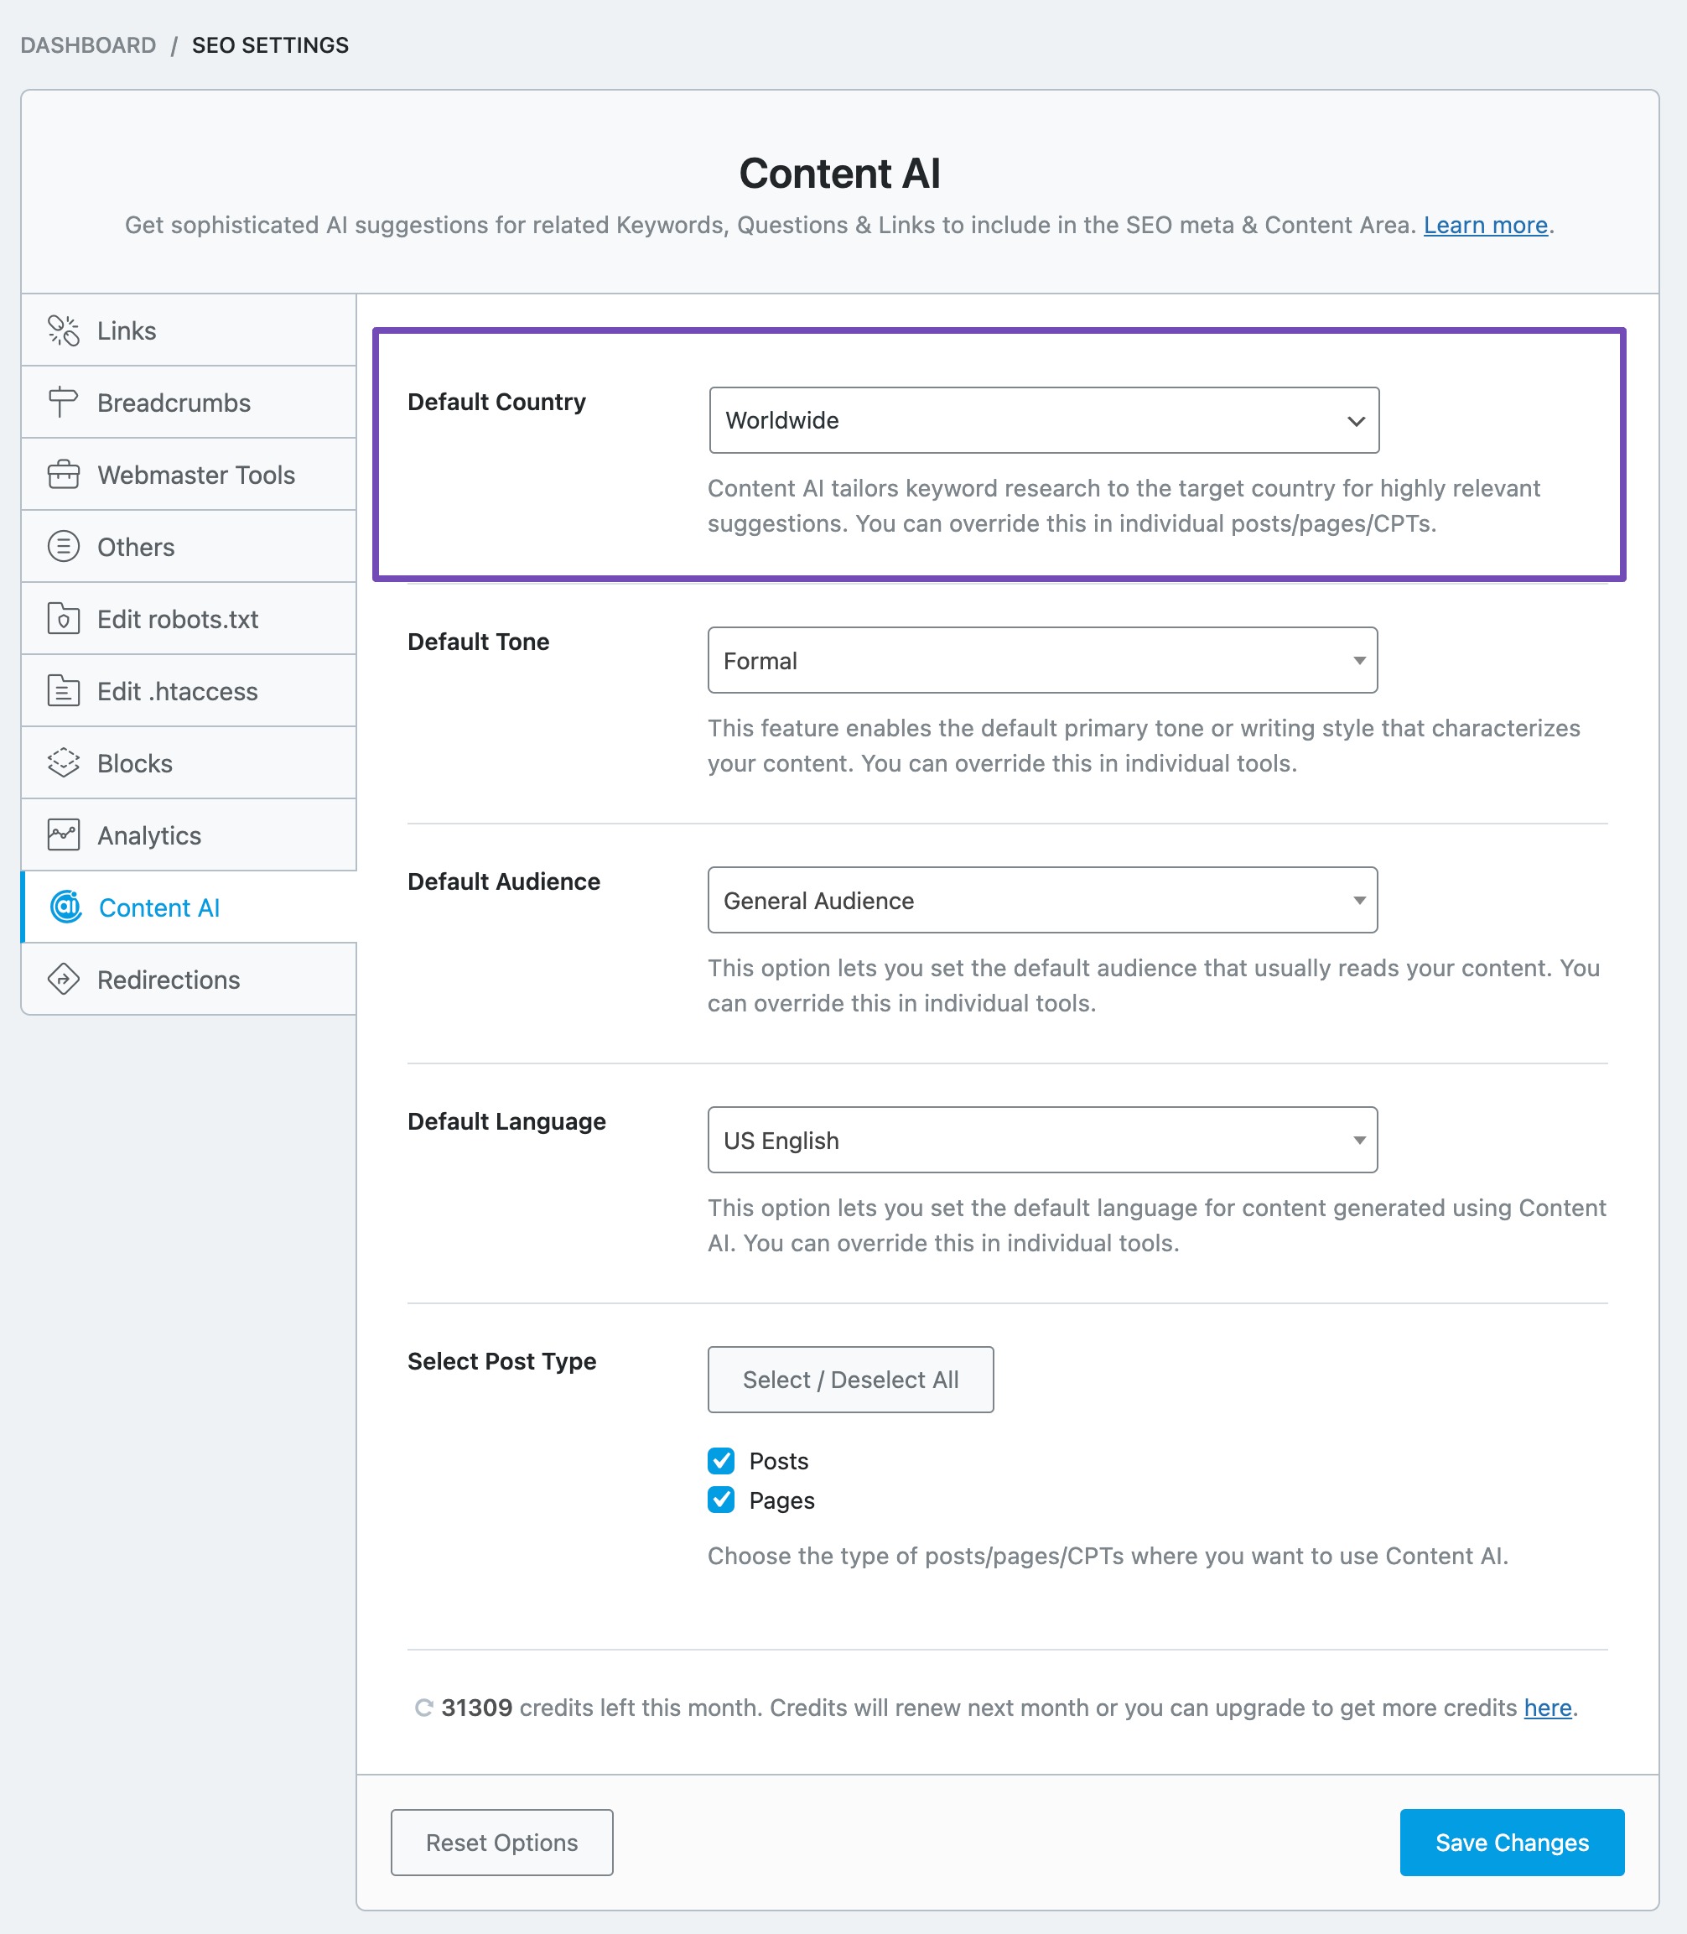The image size is (1687, 1934).
Task: Click the Analytics chart icon
Action: (63, 835)
